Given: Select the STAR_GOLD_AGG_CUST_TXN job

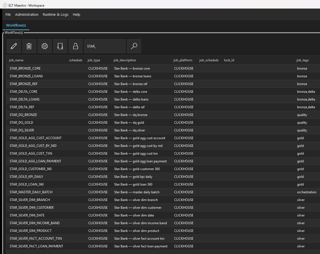Looking at the screenshot, I should [31, 154].
